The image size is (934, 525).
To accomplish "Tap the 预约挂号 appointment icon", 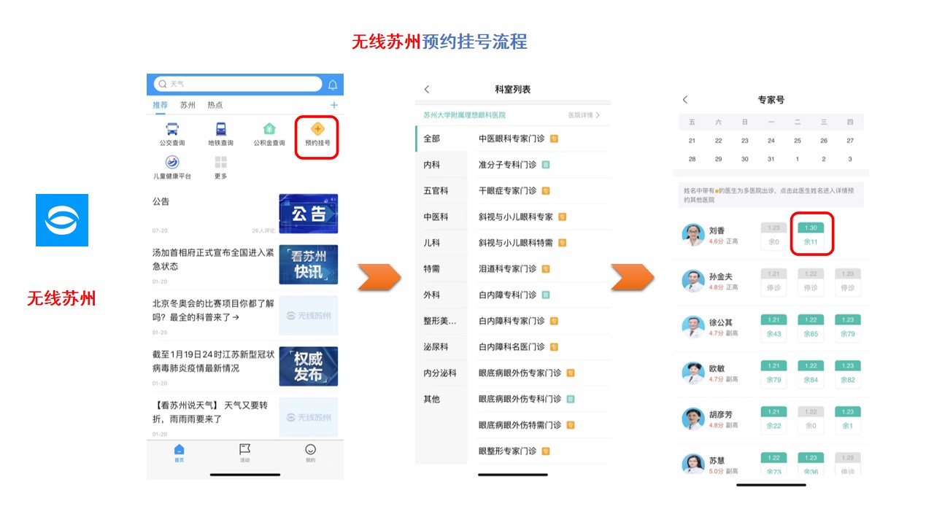I will coord(317,129).
